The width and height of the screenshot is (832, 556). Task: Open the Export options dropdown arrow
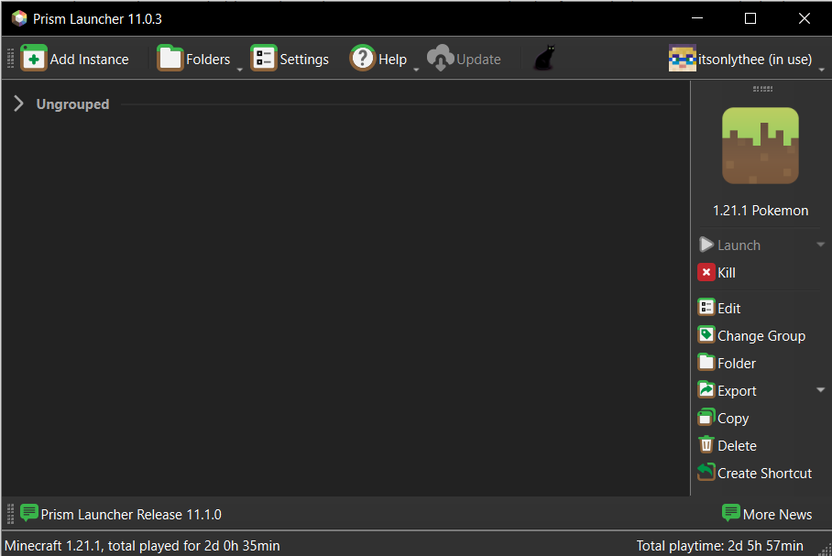820,390
